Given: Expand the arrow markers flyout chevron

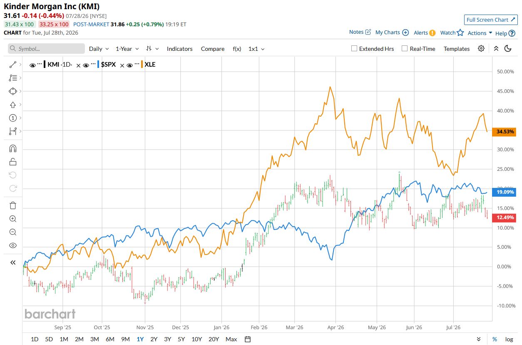Looking at the screenshot, I should (x=20, y=105).
